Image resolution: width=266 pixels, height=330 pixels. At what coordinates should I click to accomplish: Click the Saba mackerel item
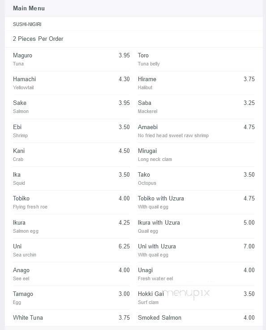click(x=196, y=107)
